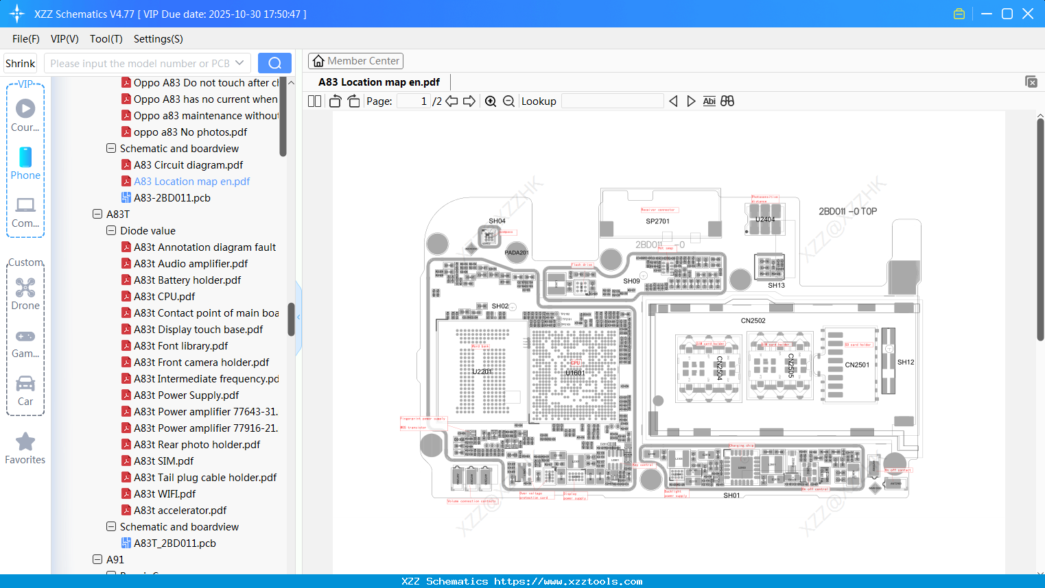Open A83t Battery holder.pdf
Viewport: 1045px width, 588px height.
point(187,280)
